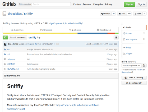Click diracdeltas avatar in latest commit bar

tap(6, 44)
